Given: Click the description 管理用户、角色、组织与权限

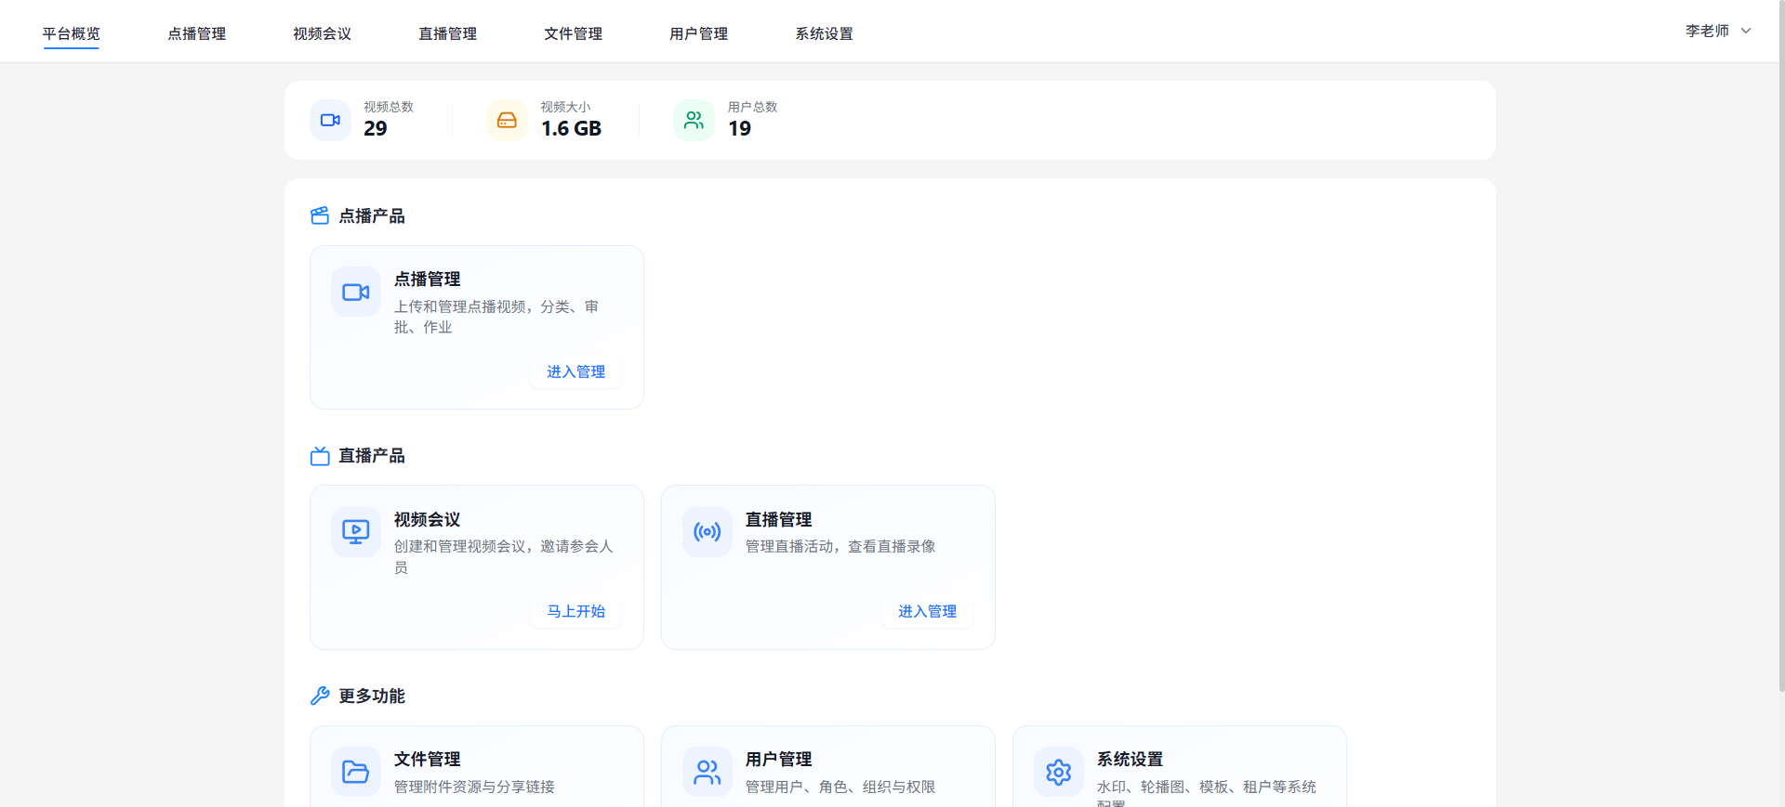Looking at the screenshot, I should click(840, 787).
